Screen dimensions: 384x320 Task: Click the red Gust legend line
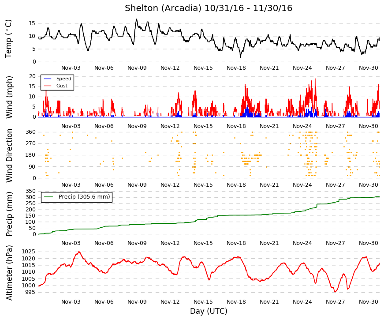pos(48,86)
